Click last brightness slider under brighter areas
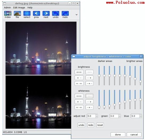145x140 pixels. [140, 76]
